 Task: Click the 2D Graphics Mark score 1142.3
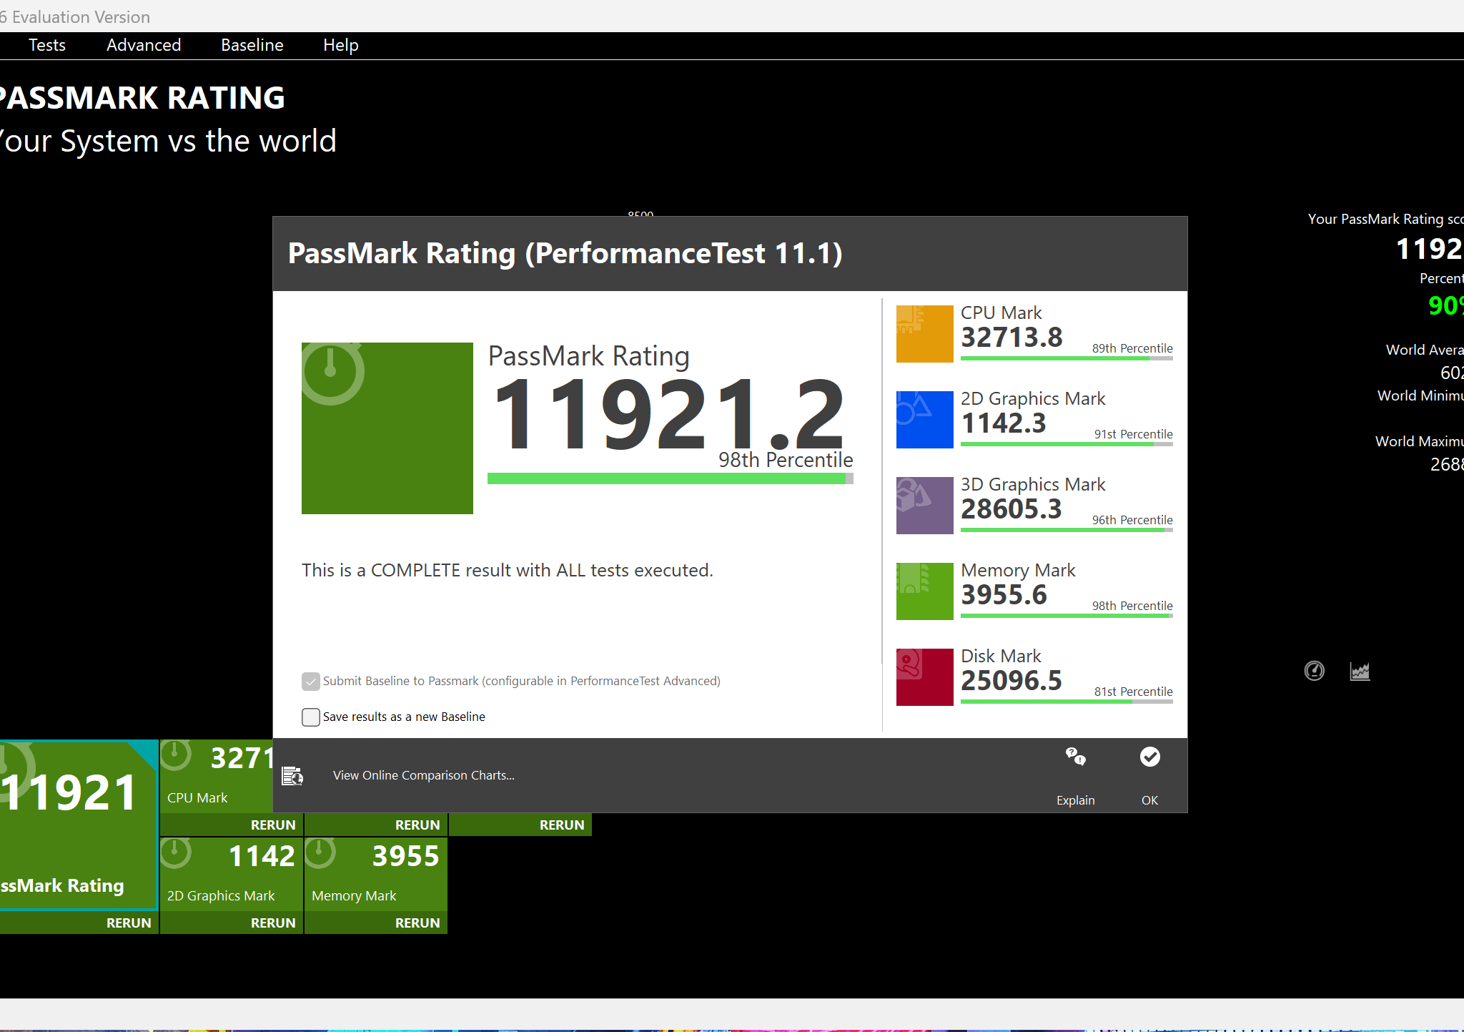coord(1004,423)
